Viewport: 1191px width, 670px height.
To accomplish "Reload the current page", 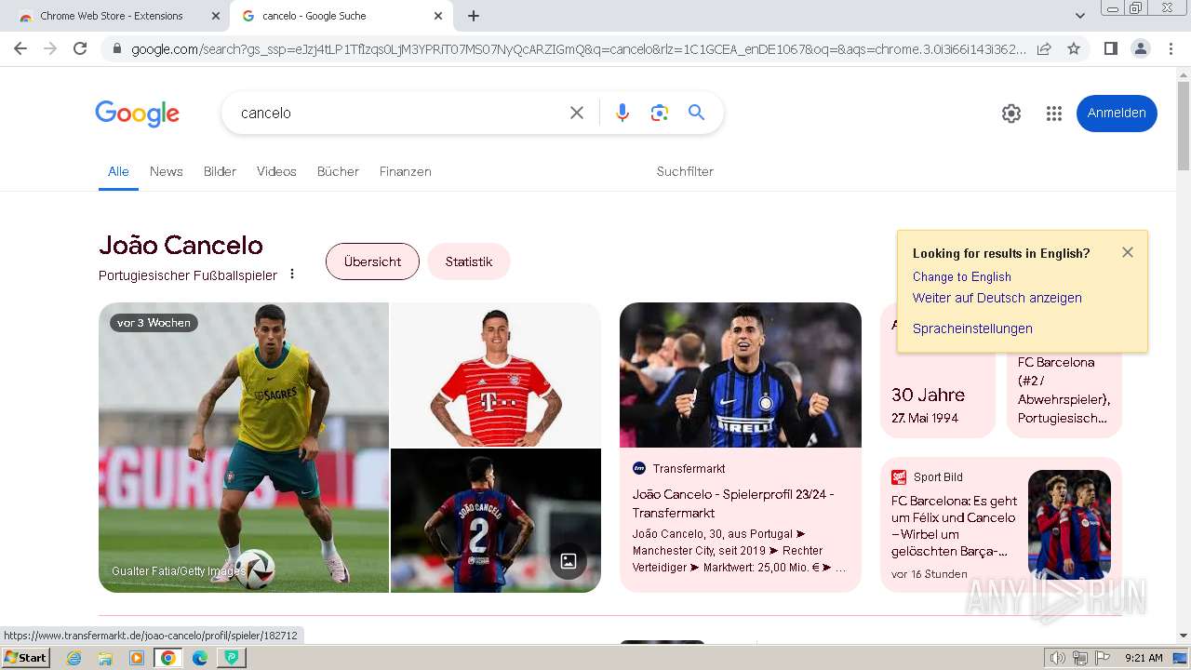I will 80,48.
